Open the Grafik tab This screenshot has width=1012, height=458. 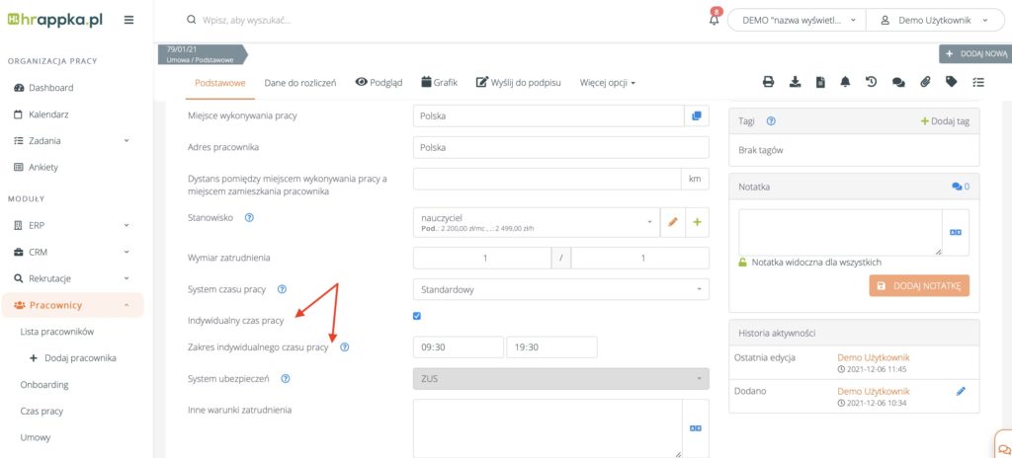point(439,83)
